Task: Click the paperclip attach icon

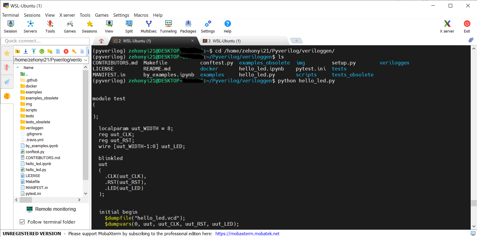Action: (471, 40)
